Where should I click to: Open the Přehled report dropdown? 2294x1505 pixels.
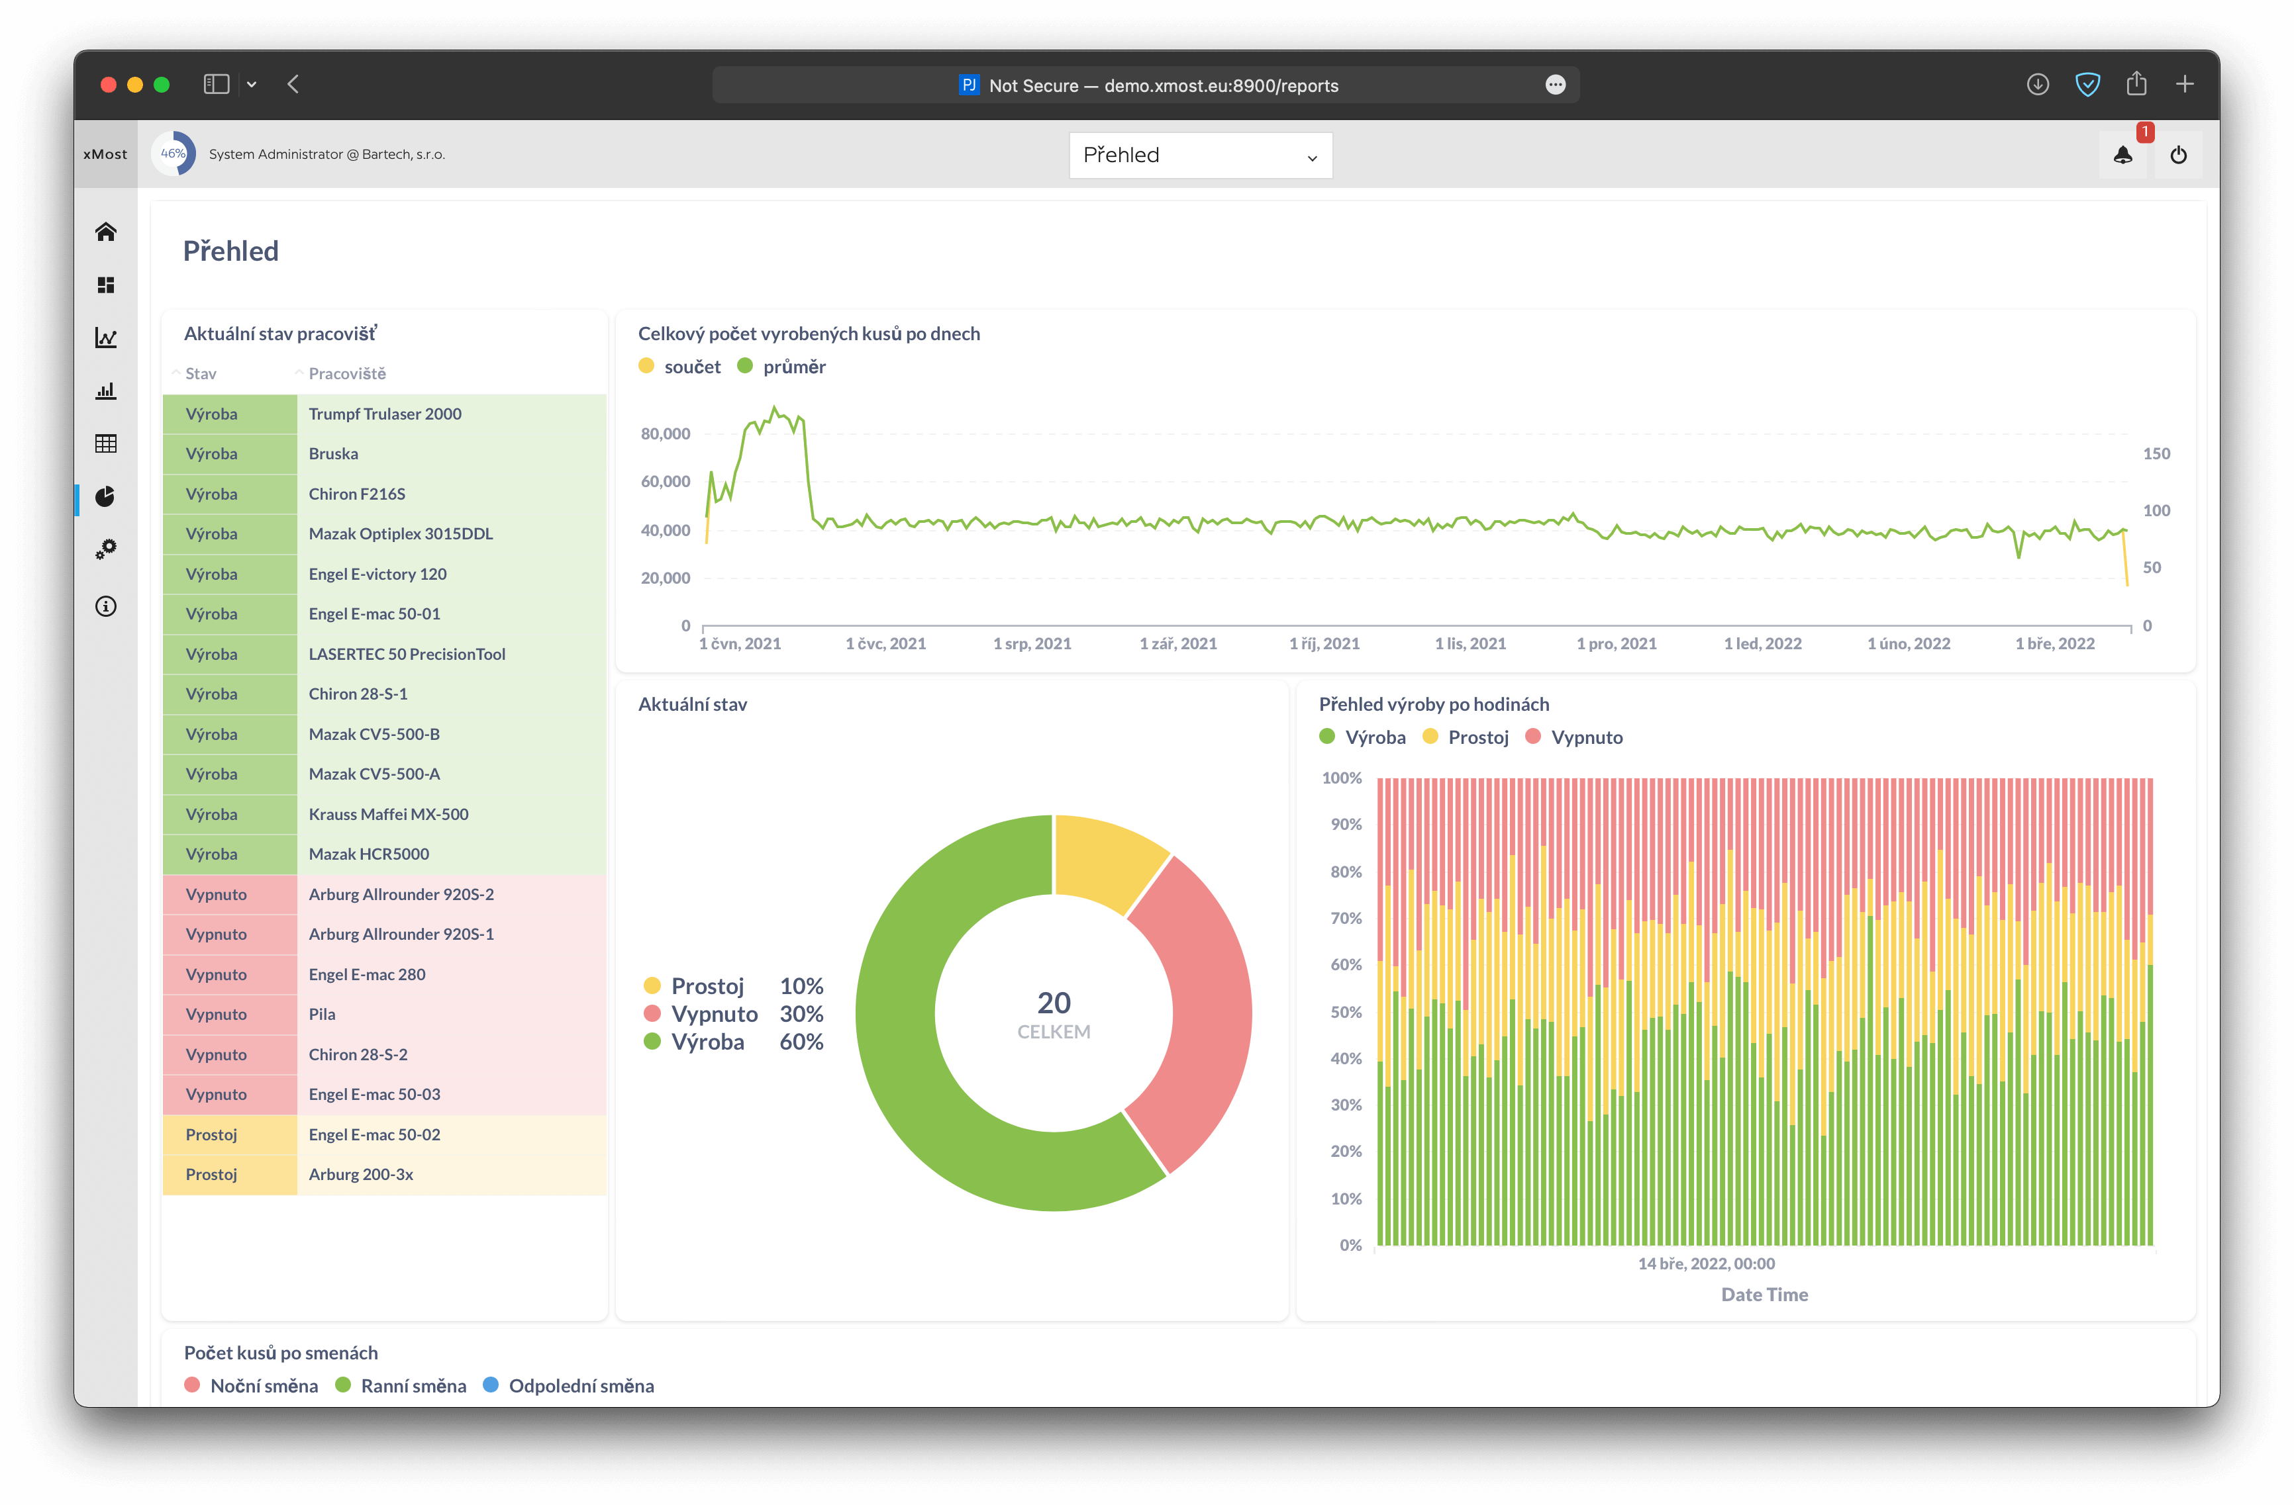tap(1200, 155)
